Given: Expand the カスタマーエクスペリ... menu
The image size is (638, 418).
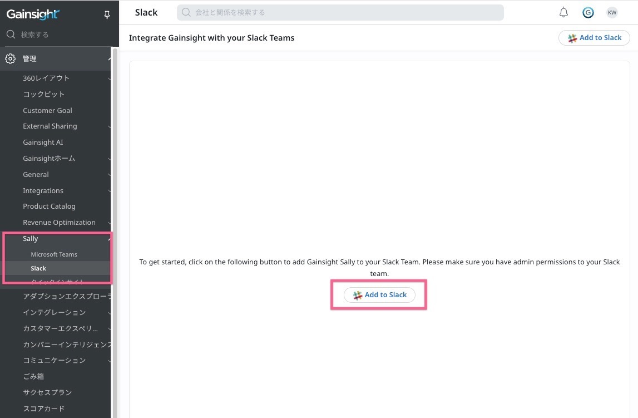Looking at the screenshot, I should pyautogui.click(x=109, y=328).
